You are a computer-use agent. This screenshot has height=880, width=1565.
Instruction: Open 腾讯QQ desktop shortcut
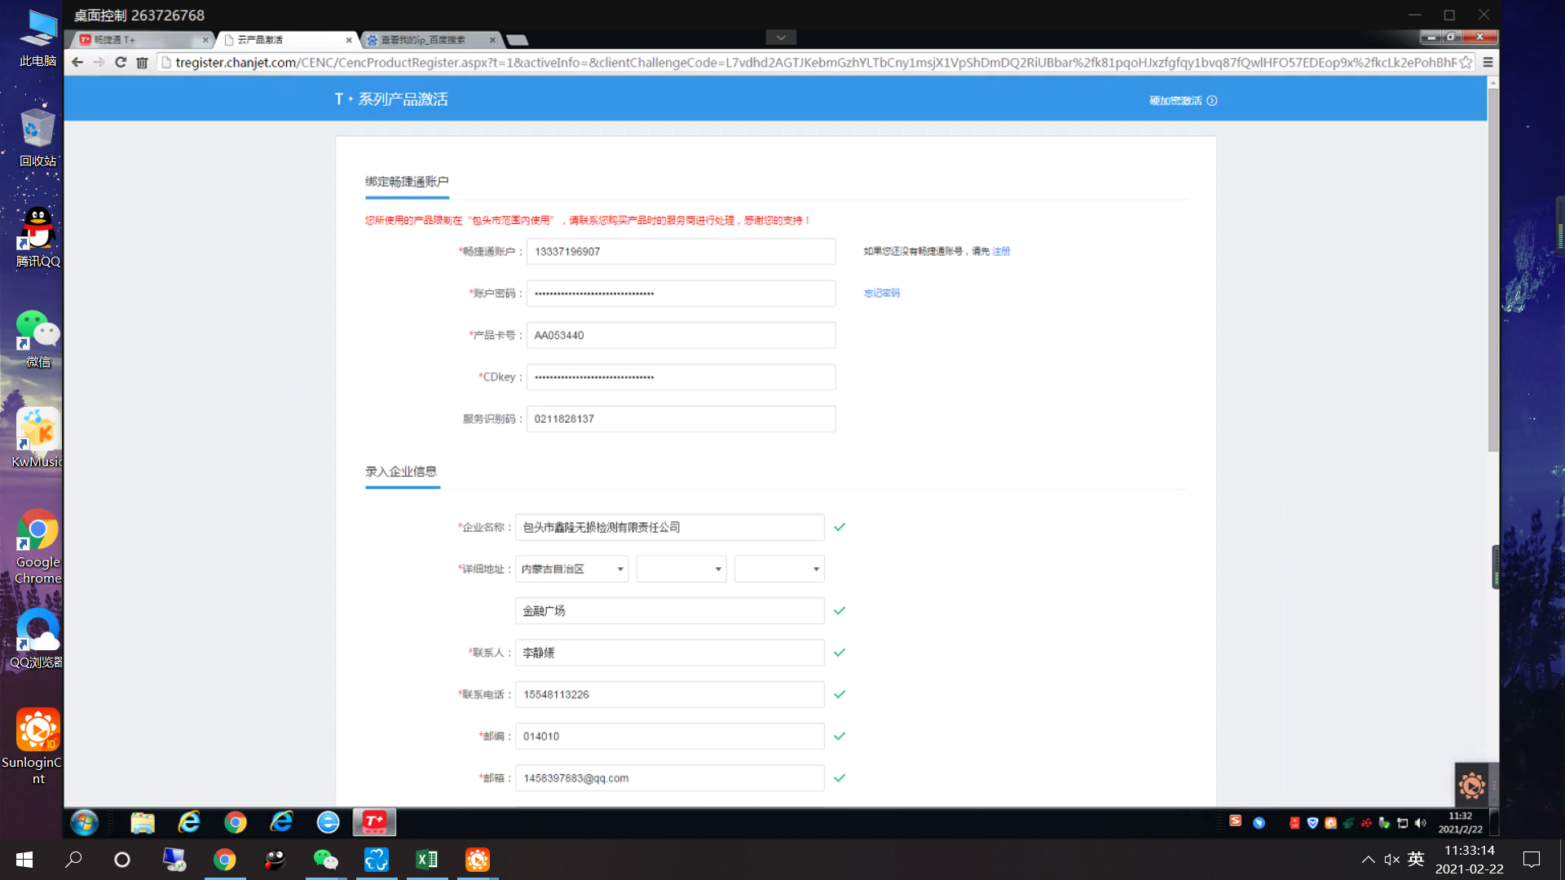[38, 237]
